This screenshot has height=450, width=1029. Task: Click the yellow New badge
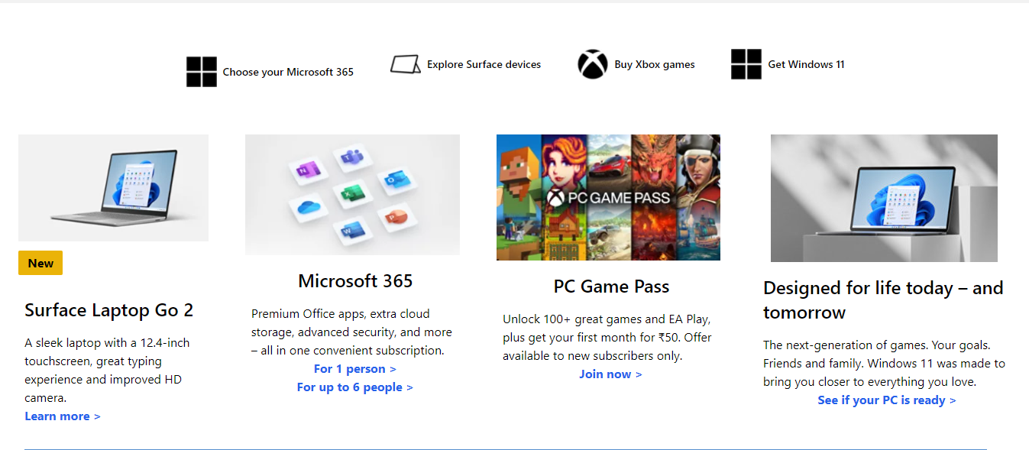point(40,262)
